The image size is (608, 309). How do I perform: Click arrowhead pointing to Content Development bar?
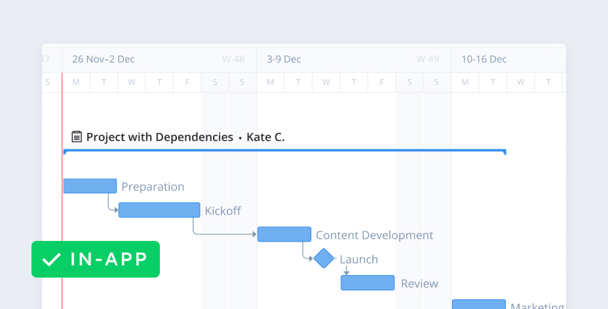pyautogui.click(x=254, y=234)
